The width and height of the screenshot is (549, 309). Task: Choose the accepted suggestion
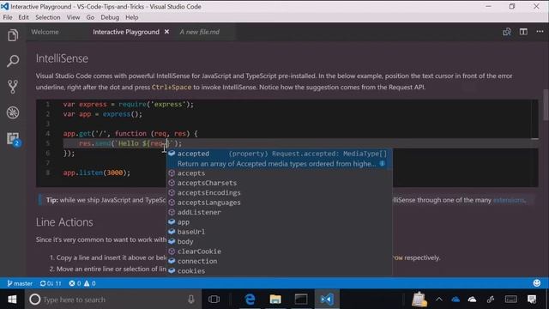click(x=279, y=158)
